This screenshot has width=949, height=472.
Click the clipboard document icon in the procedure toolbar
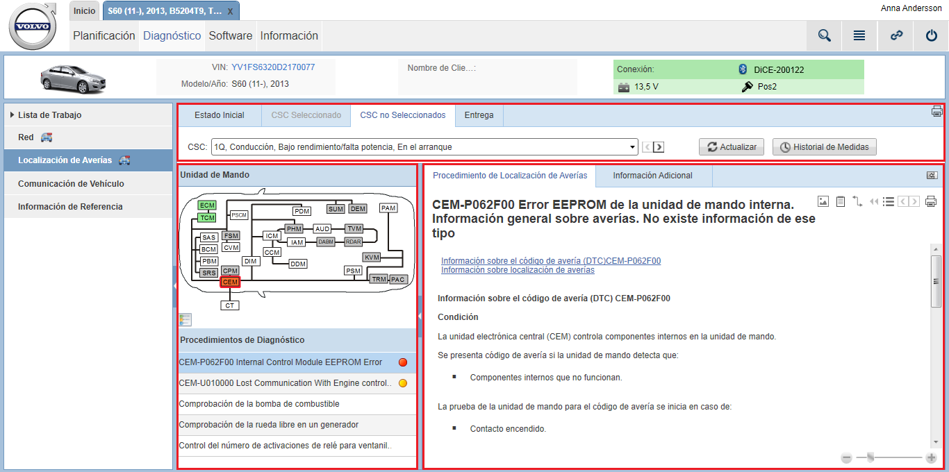(x=841, y=201)
